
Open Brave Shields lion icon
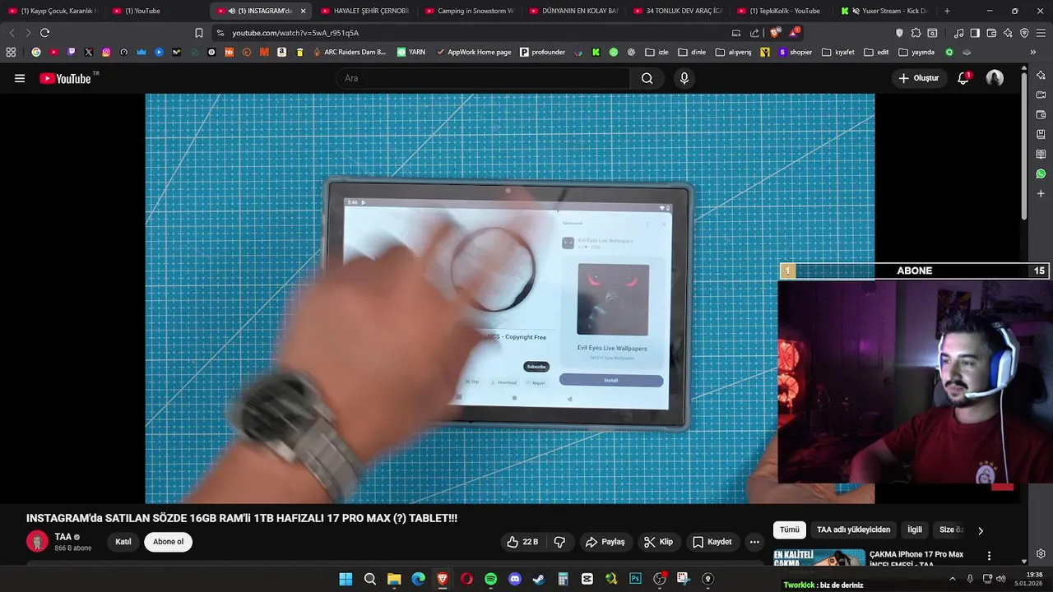(775, 33)
